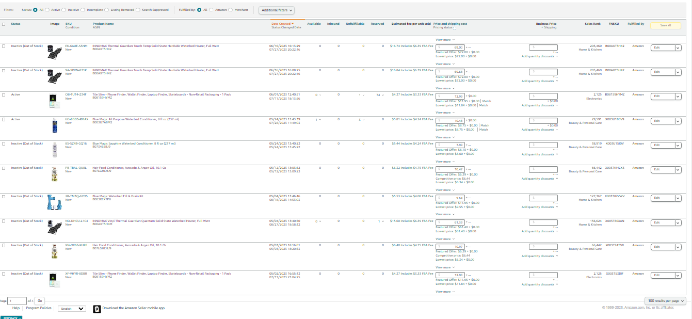This screenshot has width=692, height=319.
Task: Set Fulfilled By to Merchant
Action: (x=231, y=10)
